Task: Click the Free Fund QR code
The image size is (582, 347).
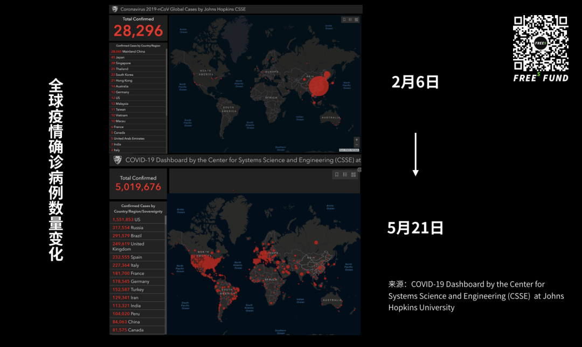Action: point(540,43)
